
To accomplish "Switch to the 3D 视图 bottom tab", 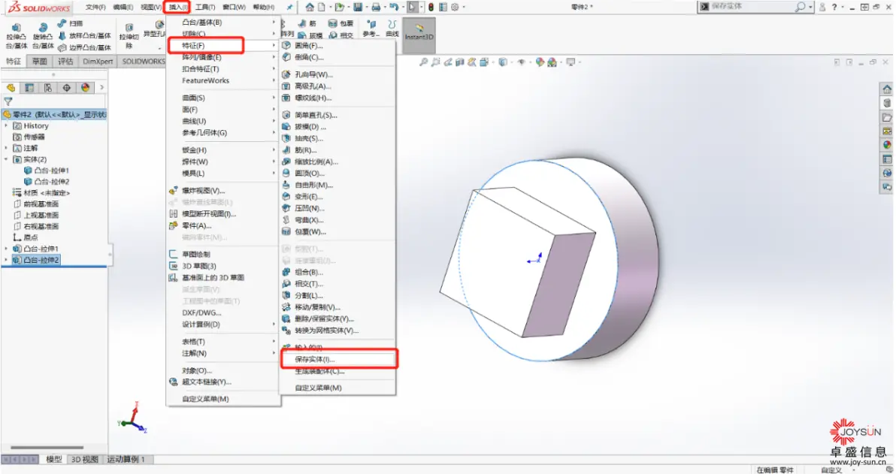I will click(84, 459).
